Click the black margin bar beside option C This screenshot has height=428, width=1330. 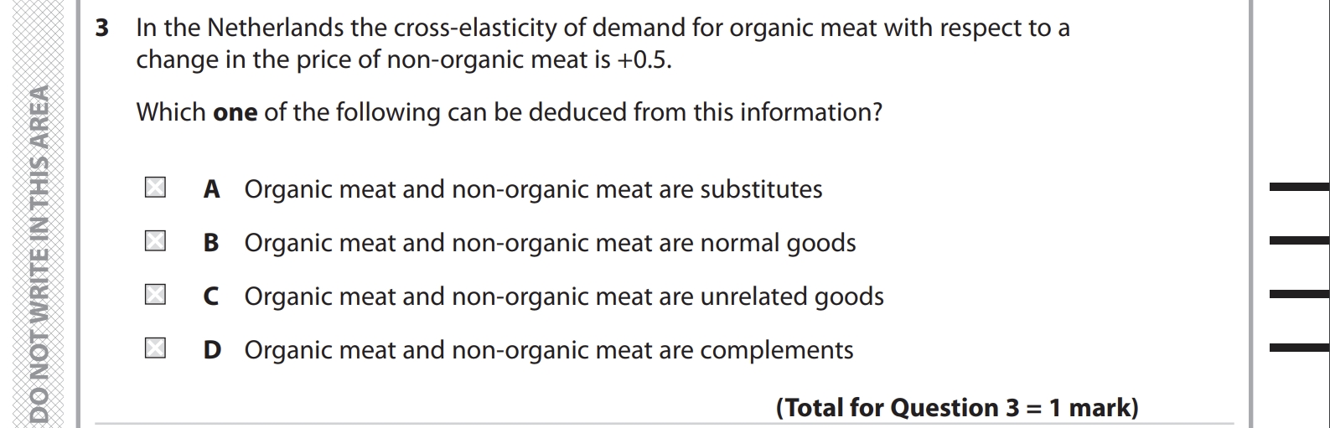click(1299, 294)
